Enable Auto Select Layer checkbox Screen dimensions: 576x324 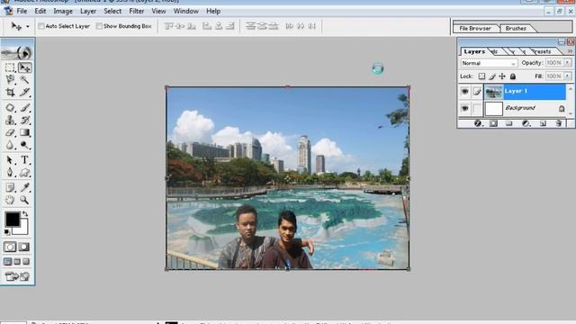tap(41, 26)
